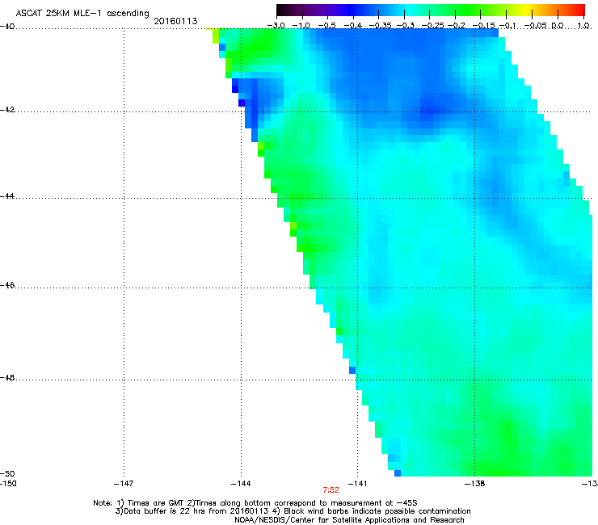Pick the orange colorbar segment above 0.0

pyautogui.click(x=558, y=10)
